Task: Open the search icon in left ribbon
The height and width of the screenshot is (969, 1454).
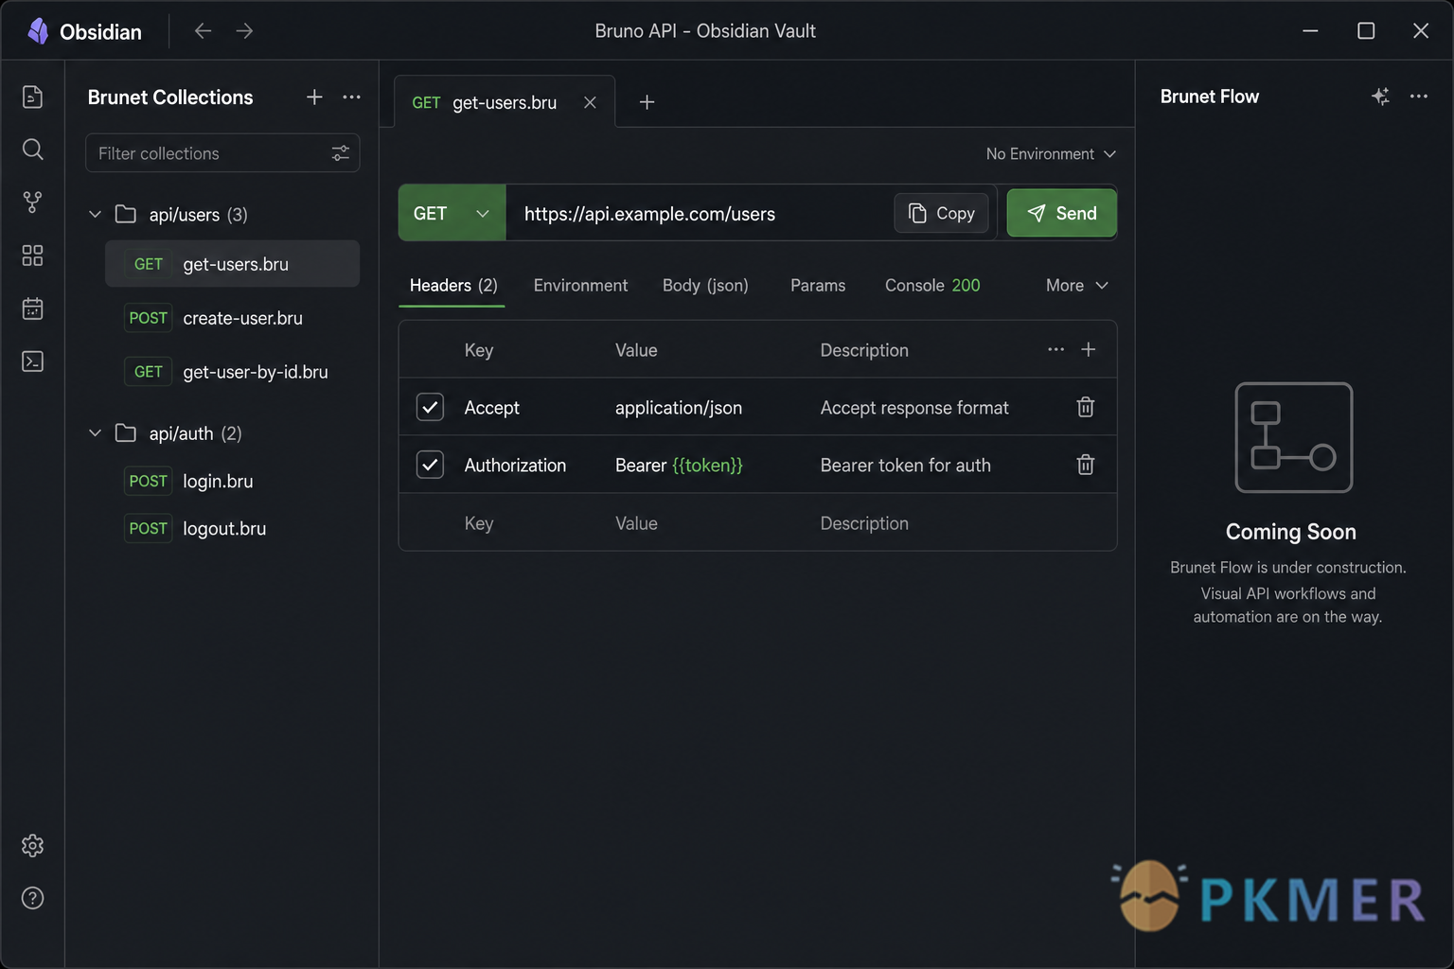Action: pyautogui.click(x=32, y=150)
